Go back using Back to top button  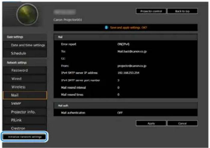tap(182, 11)
